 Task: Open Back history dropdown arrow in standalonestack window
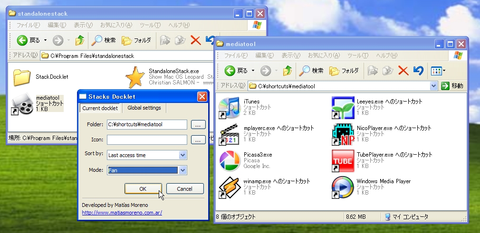[45, 40]
